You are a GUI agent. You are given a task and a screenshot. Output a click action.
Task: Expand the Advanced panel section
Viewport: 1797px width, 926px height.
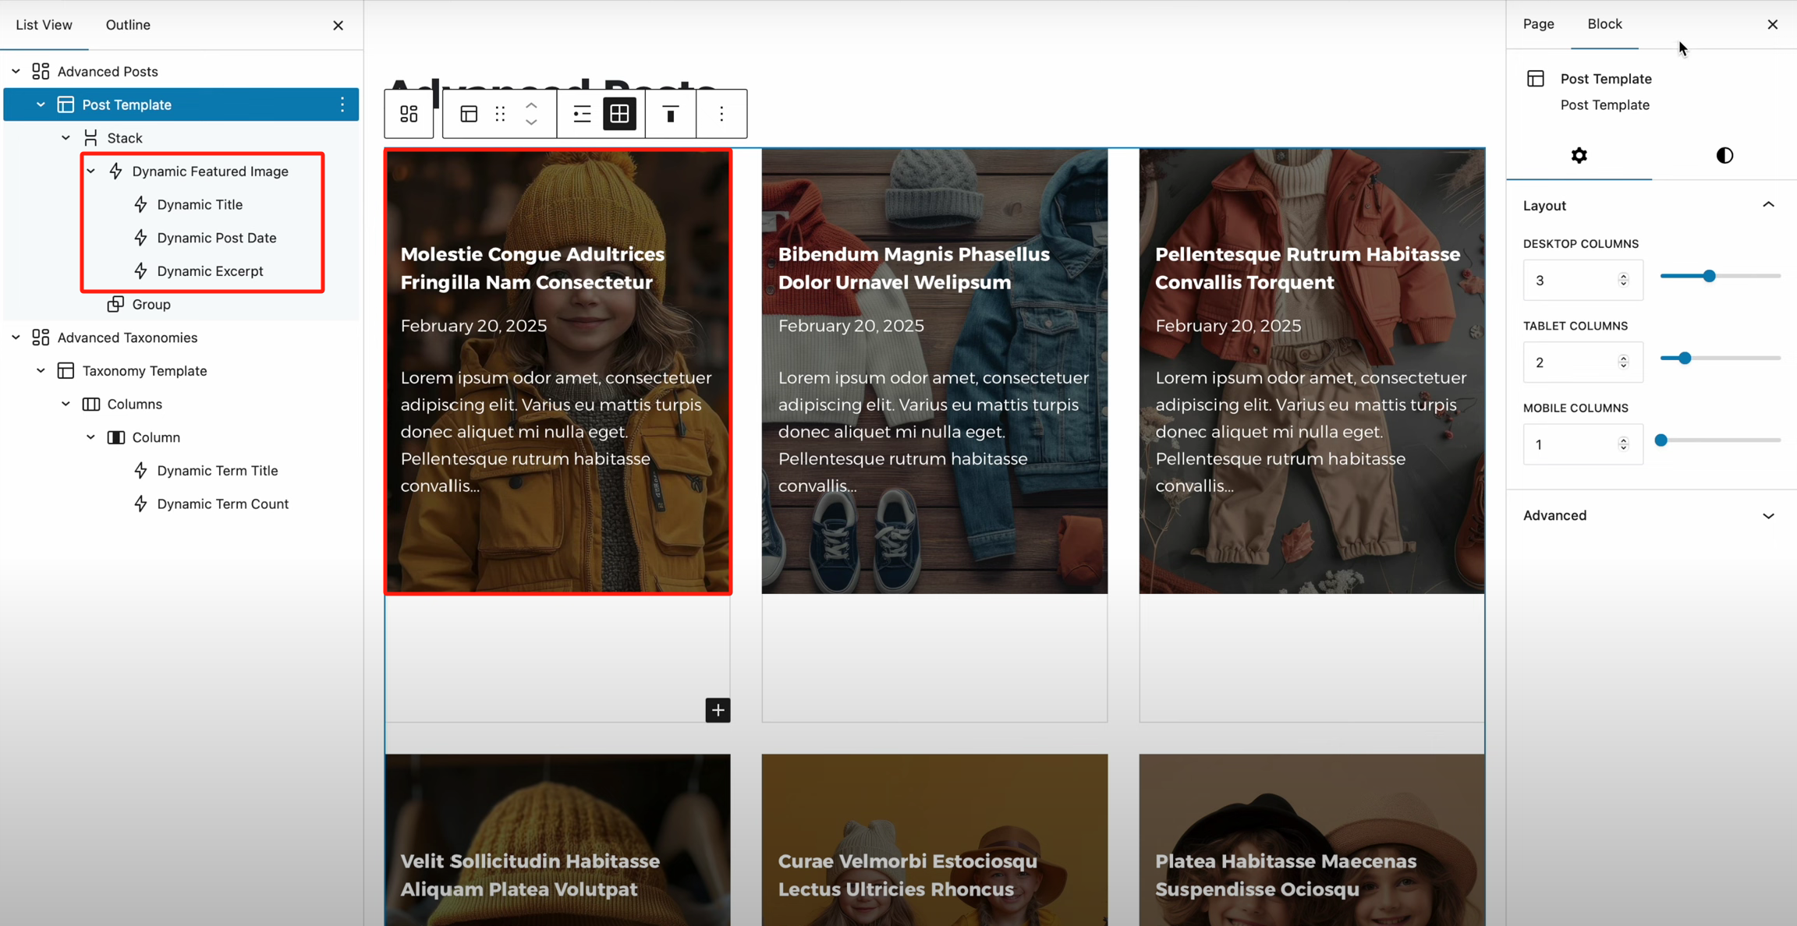pyautogui.click(x=1767, y=515)
